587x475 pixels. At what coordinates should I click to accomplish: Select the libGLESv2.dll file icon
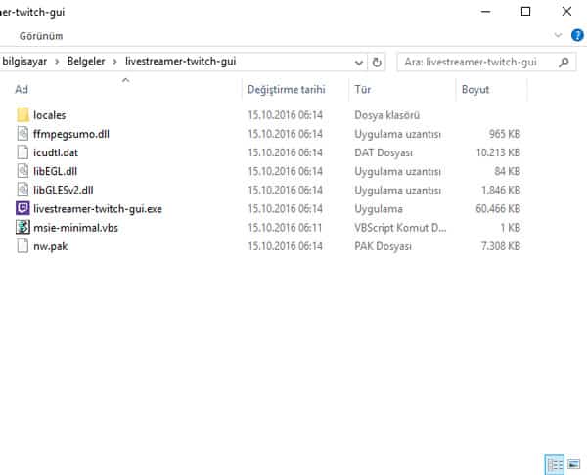click(x=23, y=190)
